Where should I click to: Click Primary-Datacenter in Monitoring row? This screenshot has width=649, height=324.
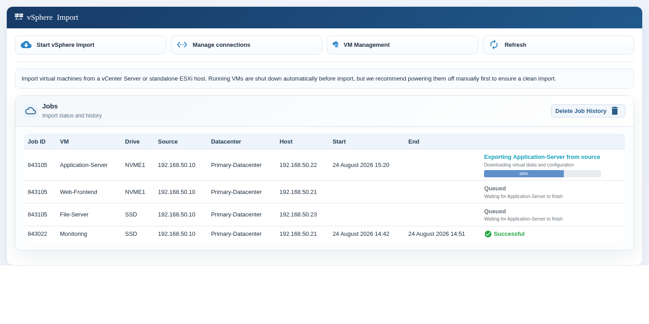coord(236,234)
